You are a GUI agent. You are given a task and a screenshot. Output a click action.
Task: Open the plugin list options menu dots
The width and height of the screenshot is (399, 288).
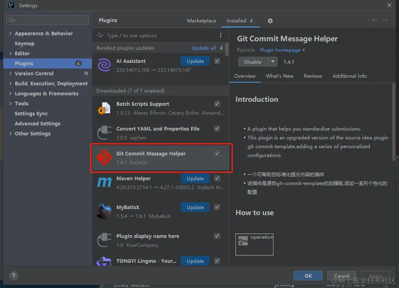click(x=221, y=35)
